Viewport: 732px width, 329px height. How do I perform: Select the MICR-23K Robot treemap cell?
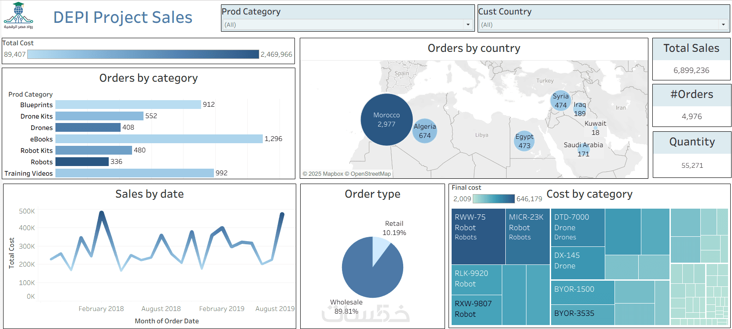pos(528,236)
